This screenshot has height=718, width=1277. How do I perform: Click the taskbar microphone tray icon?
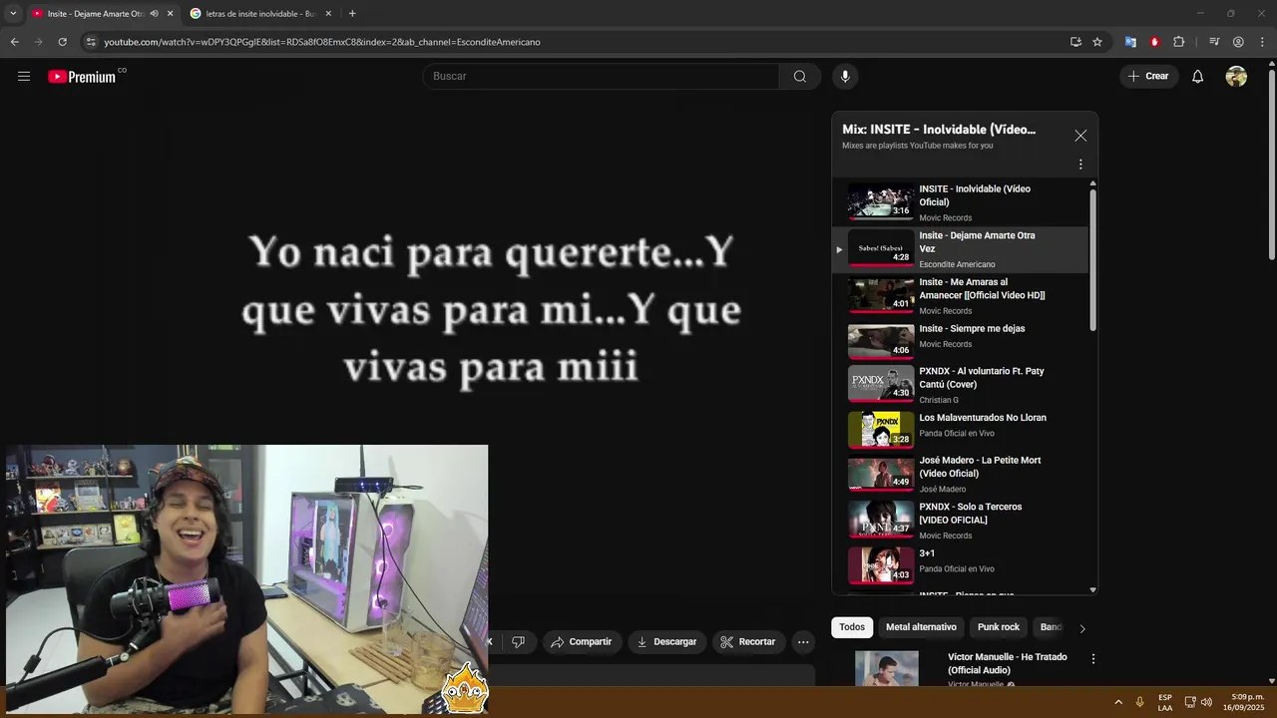[1139, 702]
